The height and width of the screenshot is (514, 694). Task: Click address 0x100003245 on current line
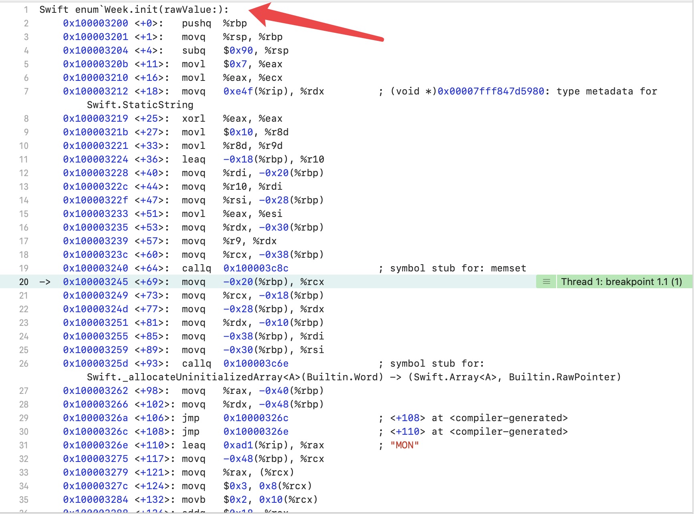(x=95, y=282)
